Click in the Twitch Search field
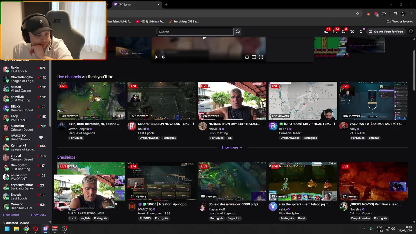The image size is (416, 234). coord(195,32)
